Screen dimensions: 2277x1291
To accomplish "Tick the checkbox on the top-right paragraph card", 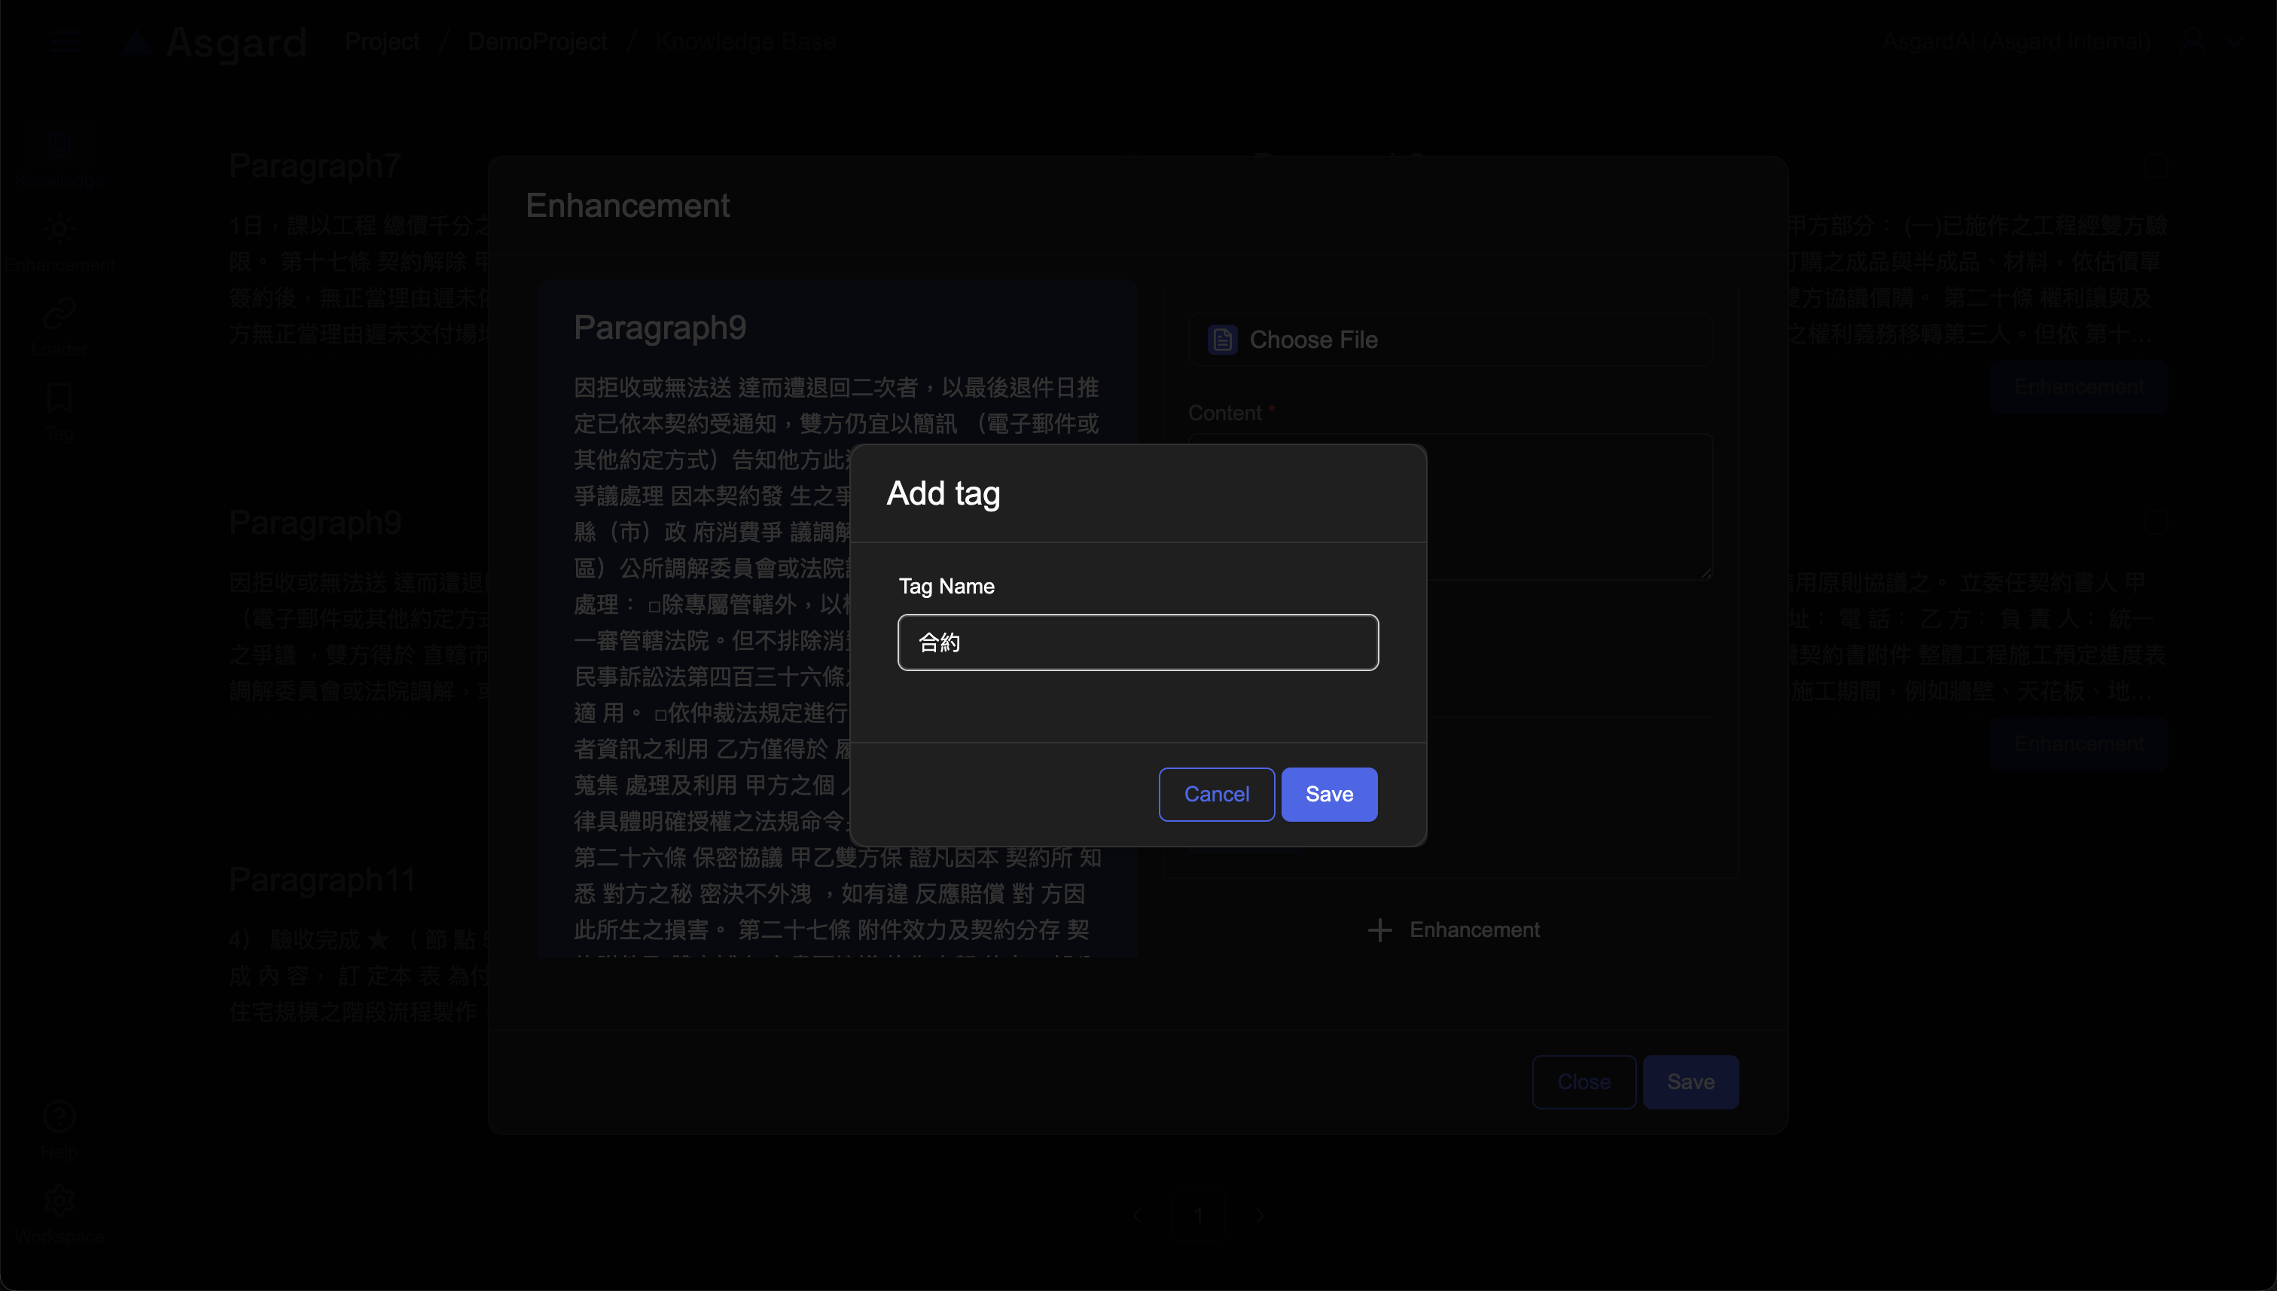I will tap(2156, 165).
